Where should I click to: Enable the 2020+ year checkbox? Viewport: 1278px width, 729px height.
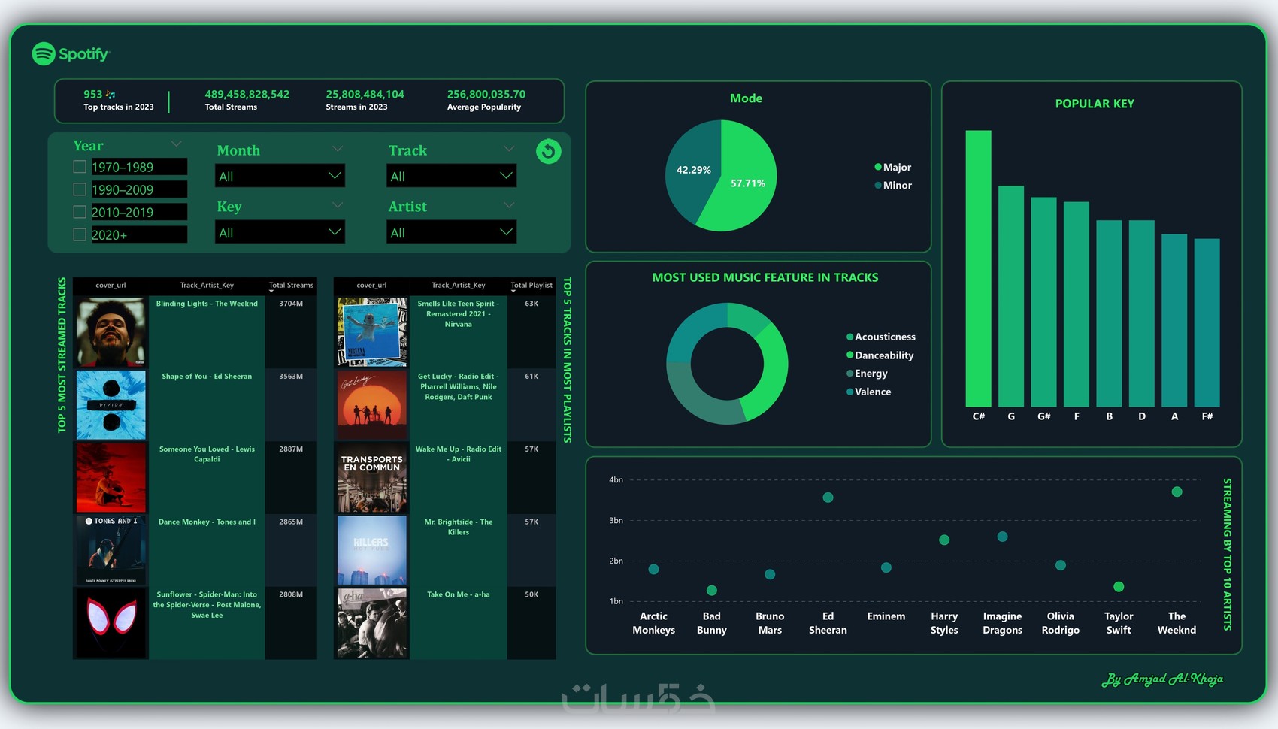pyautogui.click(x=80, y=234)
